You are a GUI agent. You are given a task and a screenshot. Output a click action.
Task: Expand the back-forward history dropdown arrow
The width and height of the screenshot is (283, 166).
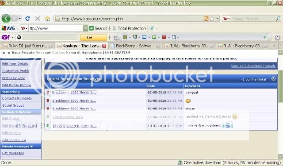[x=19, y=19]
